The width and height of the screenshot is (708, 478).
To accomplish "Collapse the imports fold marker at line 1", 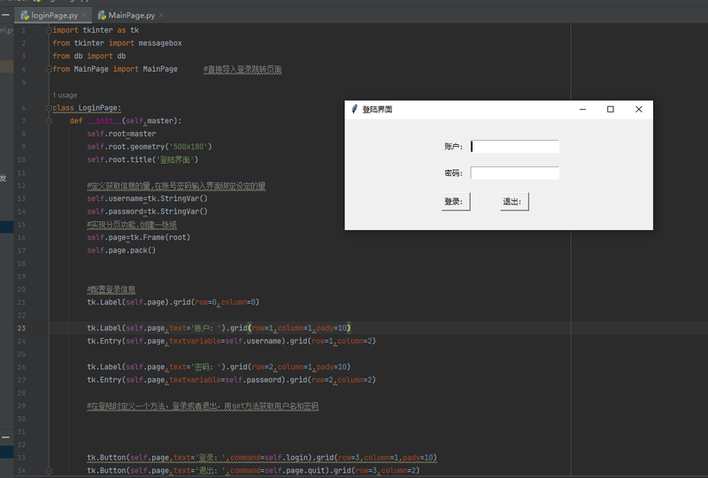I will pos(49,30).
